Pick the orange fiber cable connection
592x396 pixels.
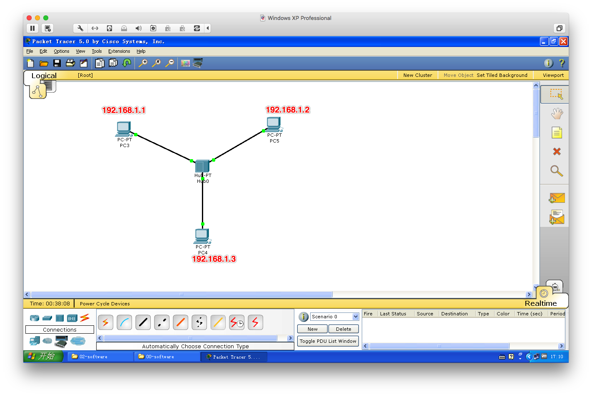180,322
